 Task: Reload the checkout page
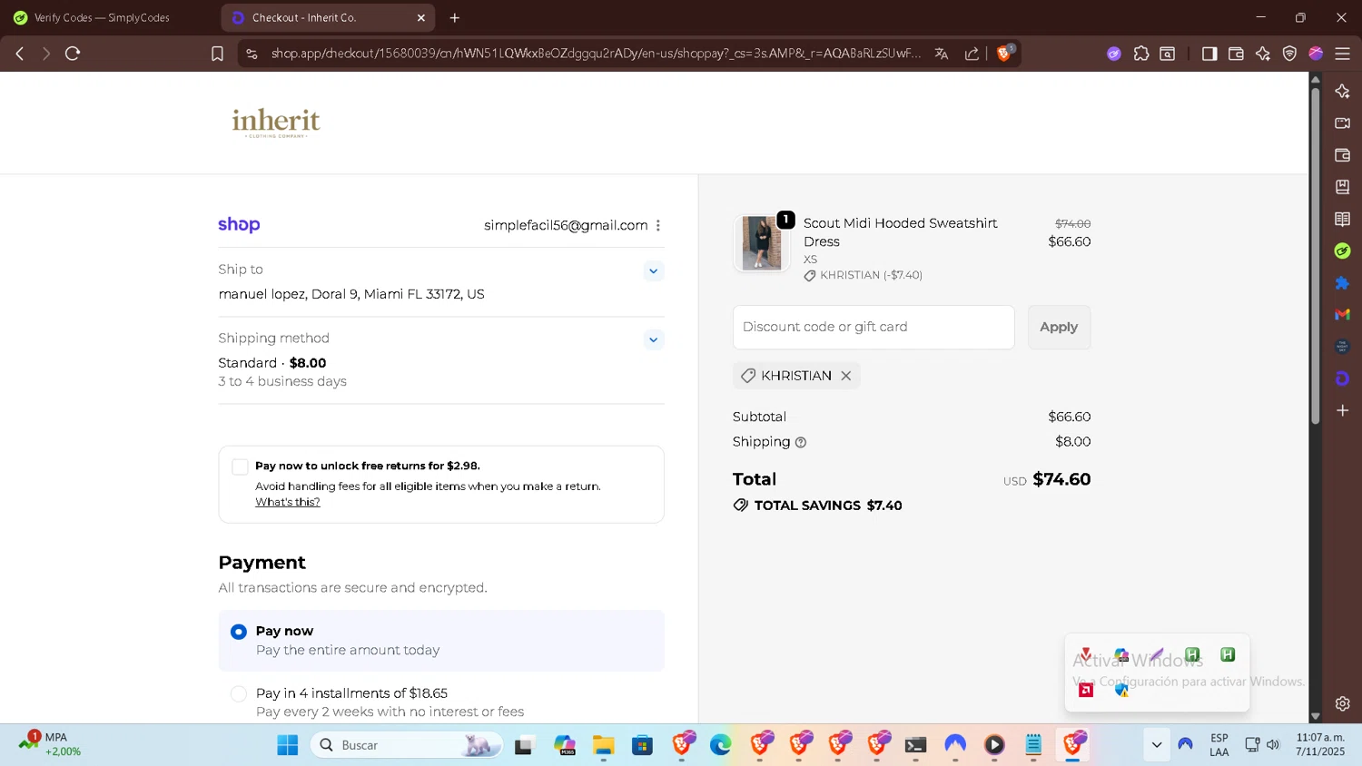pos(73,54)
